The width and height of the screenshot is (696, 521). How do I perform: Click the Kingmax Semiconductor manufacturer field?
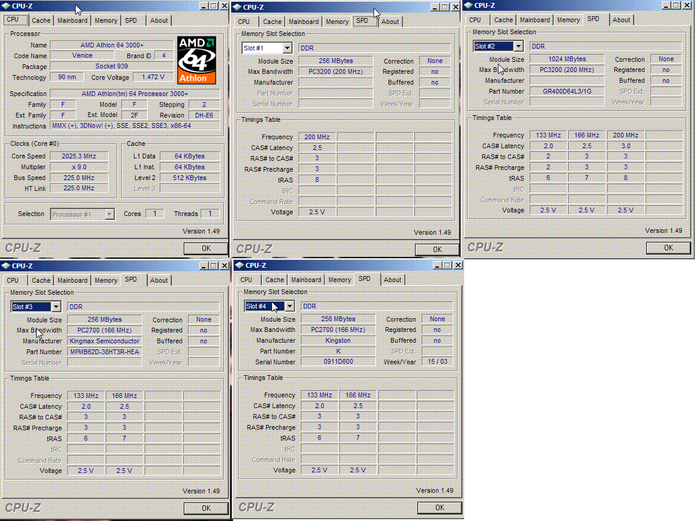tap(104, 342)
